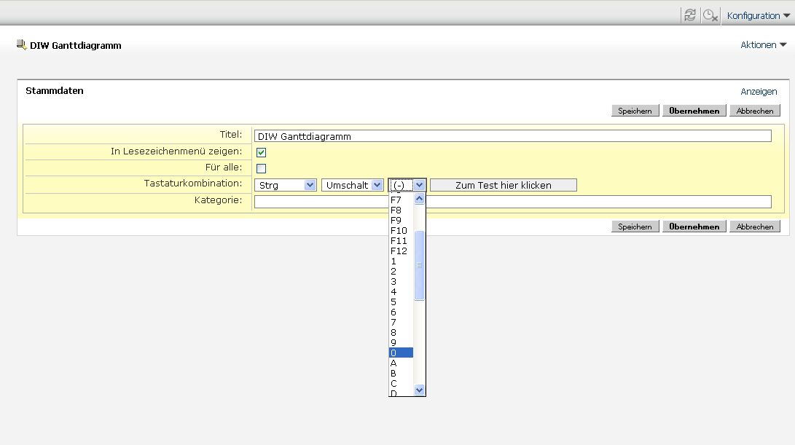The height and width of the screenshot is (445, 795).
Task: Uncheck 'In Lesezeichenmenü zeigen' checkbox
Action: [261, 152]
